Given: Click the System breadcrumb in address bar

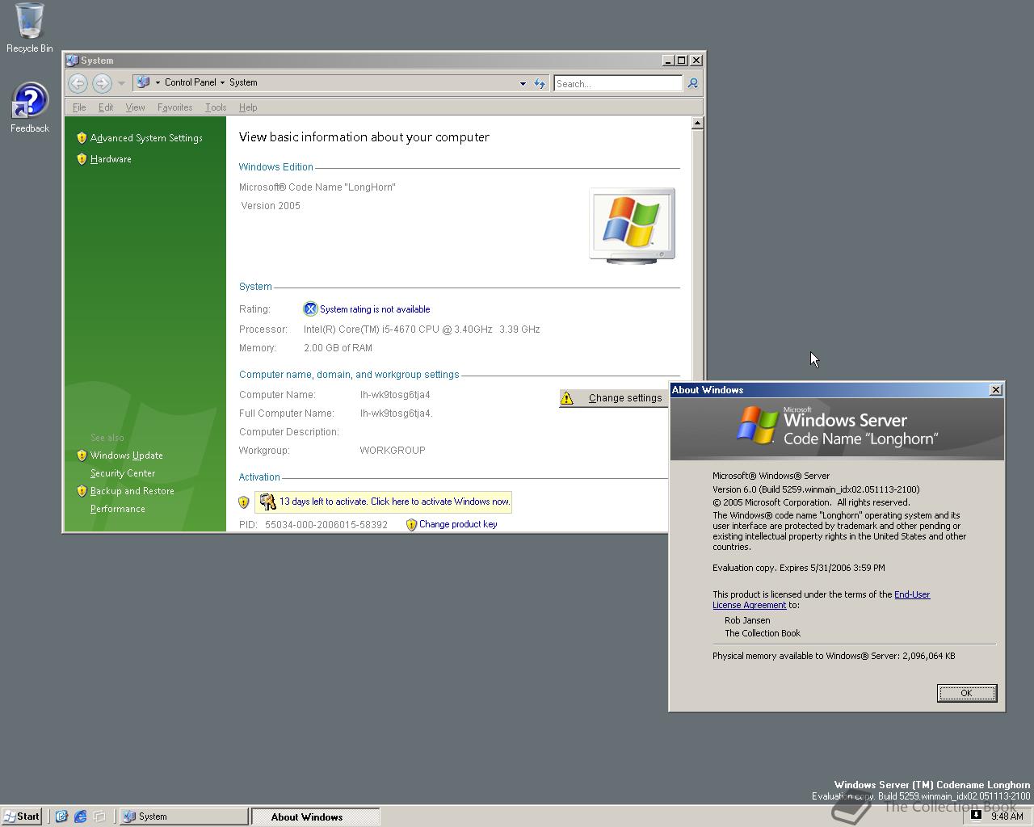Looking at the screenshot, I should 243,82.
